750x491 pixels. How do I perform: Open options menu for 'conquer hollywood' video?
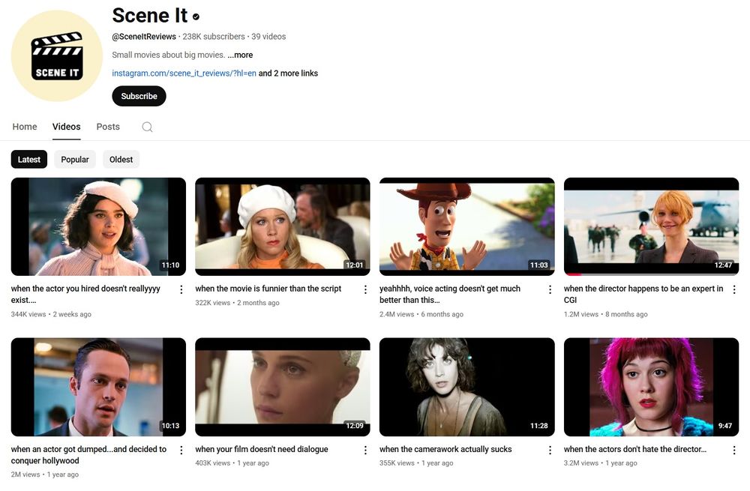181,450
